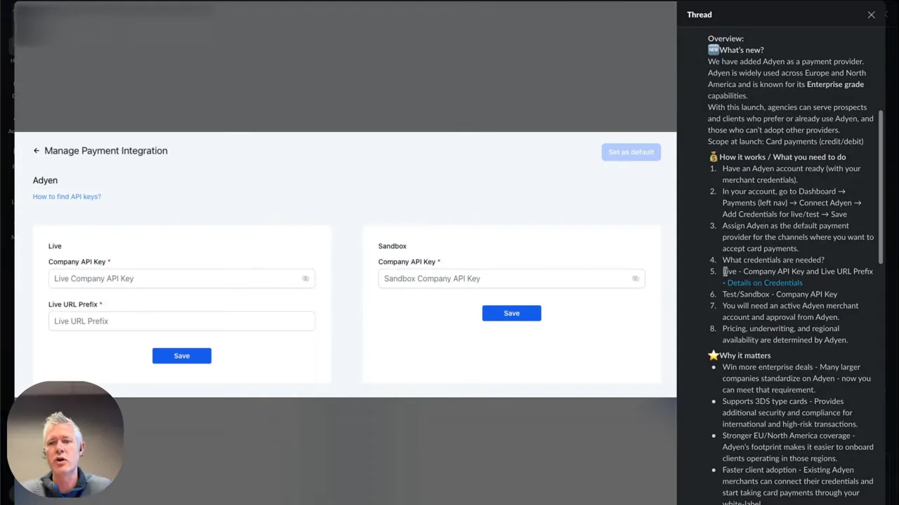Click Save under the Sandbox credentials
This screenshot has width=899, height=505.
click(511, 313)
